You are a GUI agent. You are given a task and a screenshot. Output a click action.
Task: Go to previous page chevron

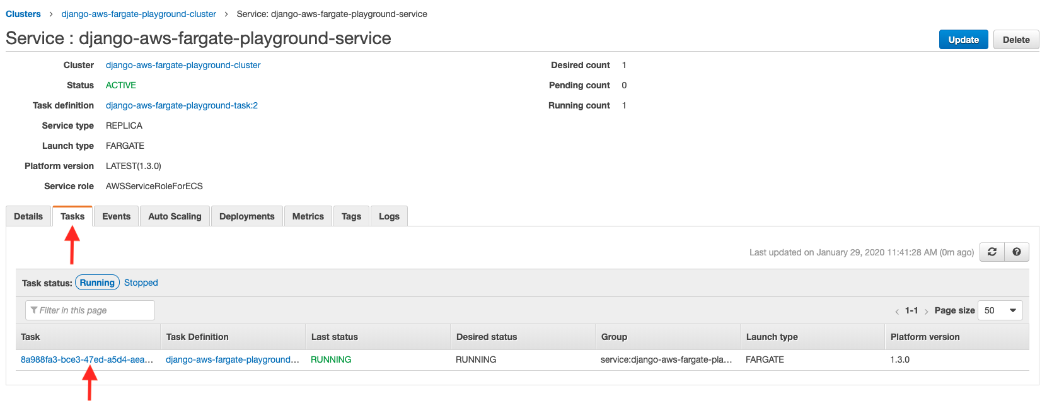897,311
